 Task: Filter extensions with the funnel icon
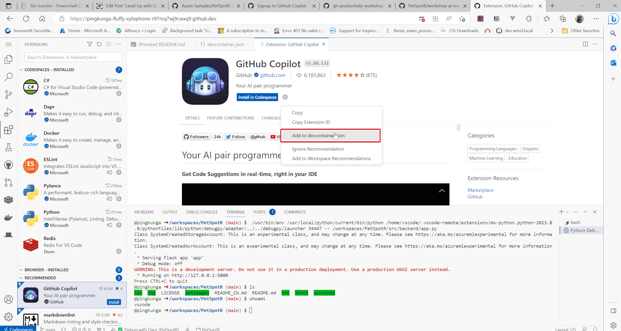tap(89, 44)
